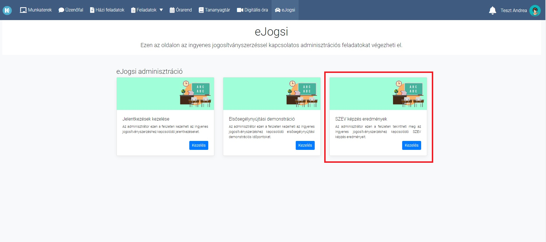
Task: Click the Jelentkezések kezelése card image
Action: coord(165,94)
